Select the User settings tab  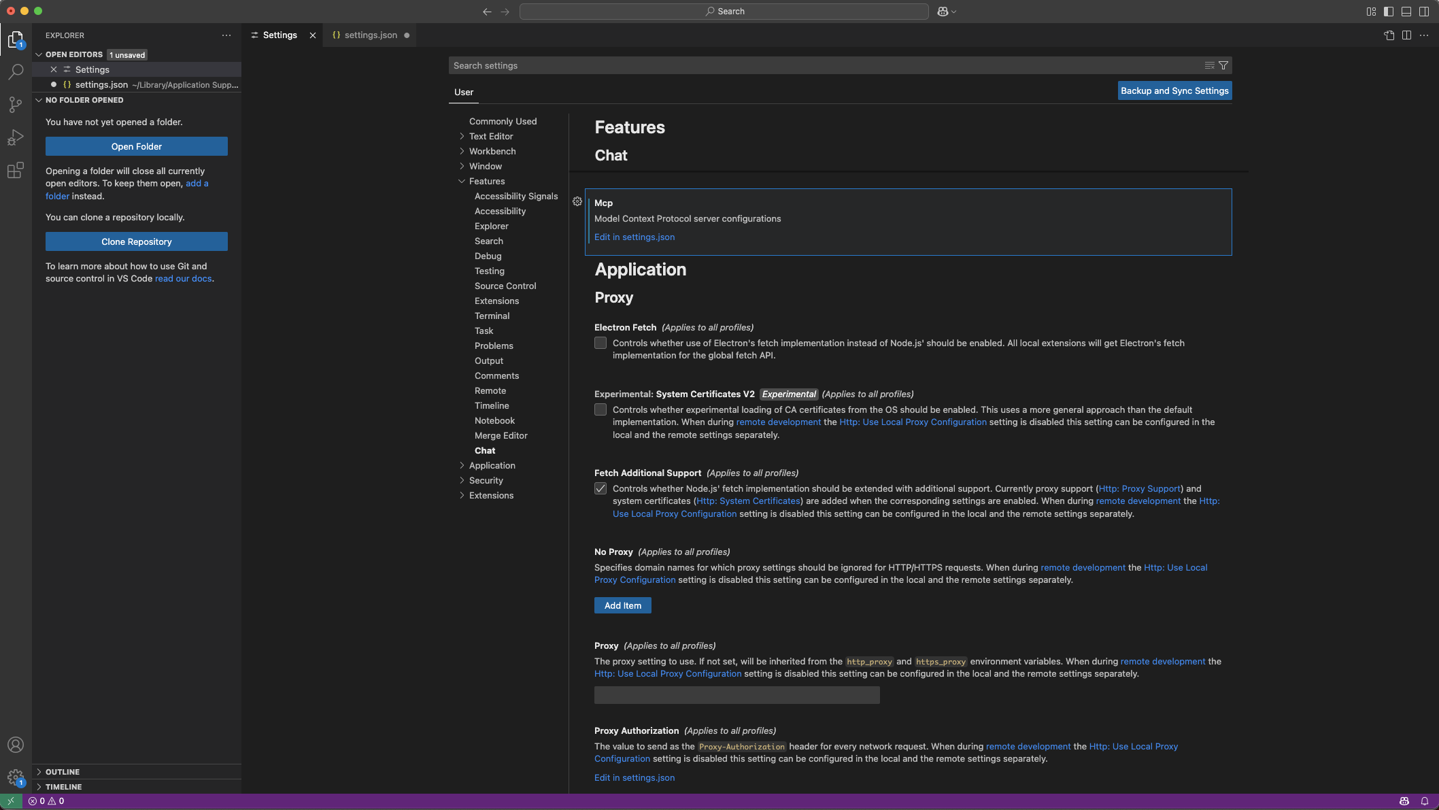point(464,92)
